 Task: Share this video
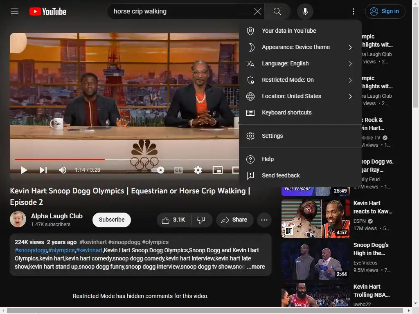click(234, 220)
